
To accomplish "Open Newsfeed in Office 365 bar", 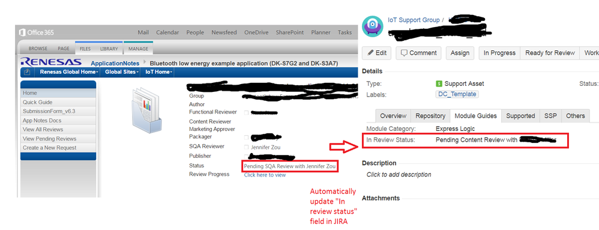I will pyautogui.click(x=224, y=32).
